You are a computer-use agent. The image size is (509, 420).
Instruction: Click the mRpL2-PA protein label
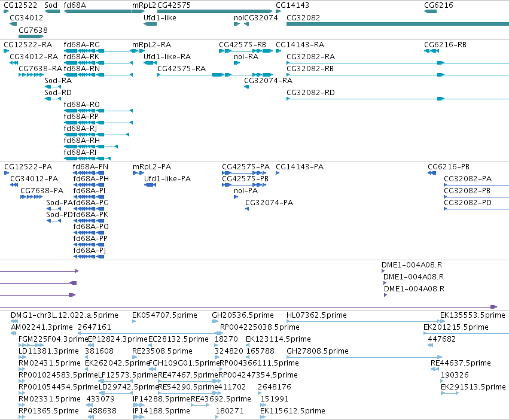(x=152, y=167)
